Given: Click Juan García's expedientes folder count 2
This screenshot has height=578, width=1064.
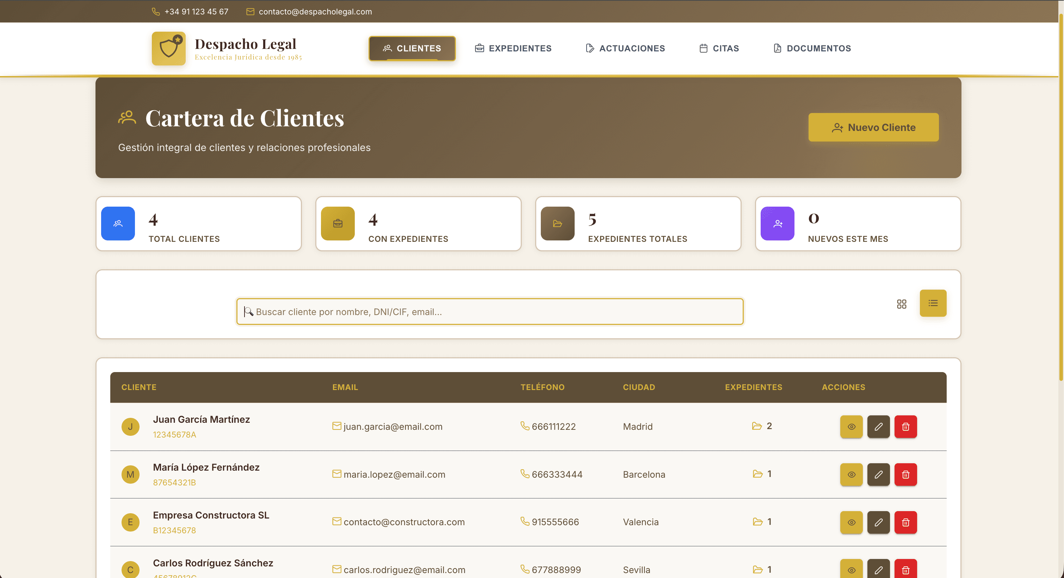Looking at the screenshot, I should (762, 426).
